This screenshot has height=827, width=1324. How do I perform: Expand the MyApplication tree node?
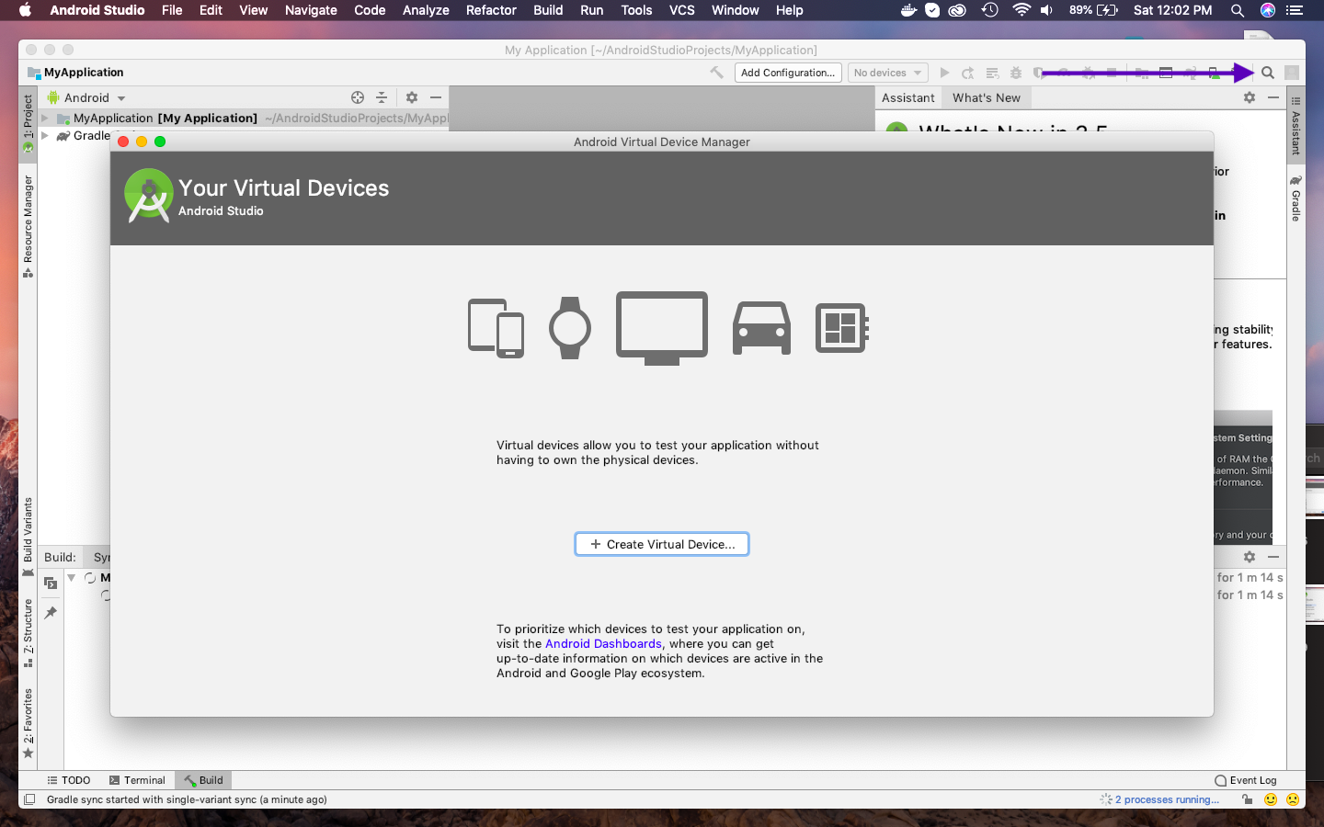point(44,118)
